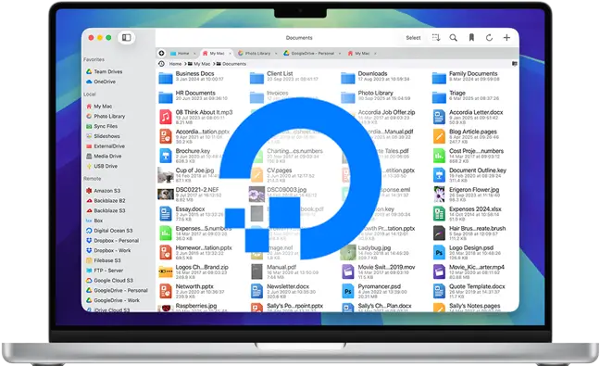Select the Cup of Joe.jpg thumbnail

click(166, 174)
